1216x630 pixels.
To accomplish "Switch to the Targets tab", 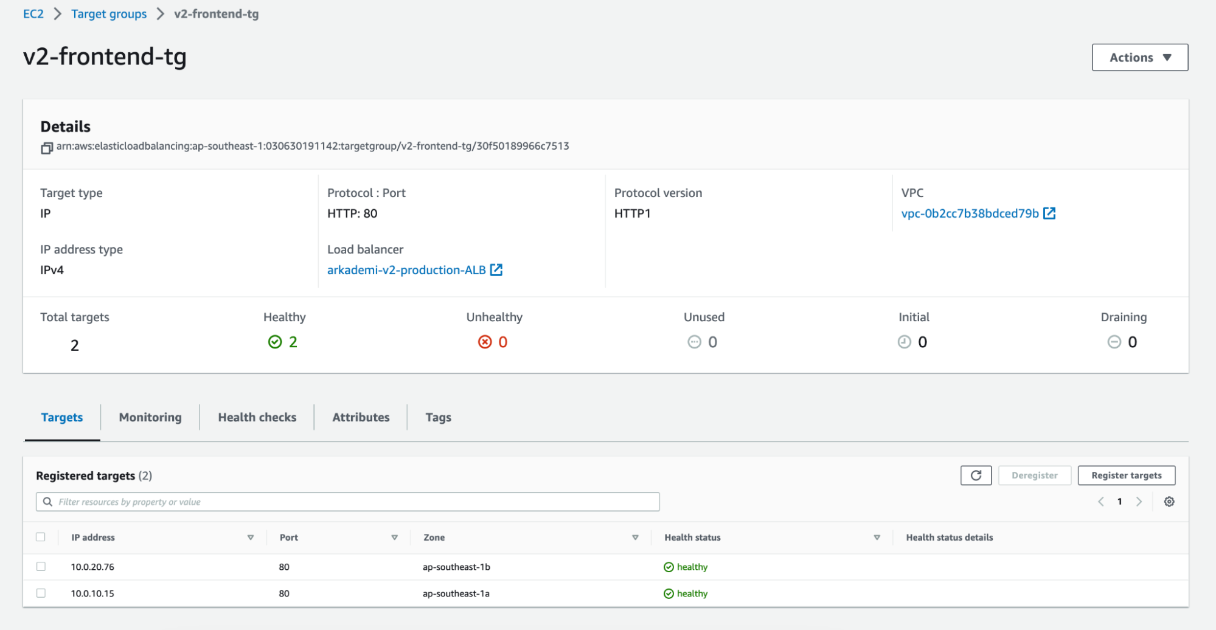I will coord(62,417).
